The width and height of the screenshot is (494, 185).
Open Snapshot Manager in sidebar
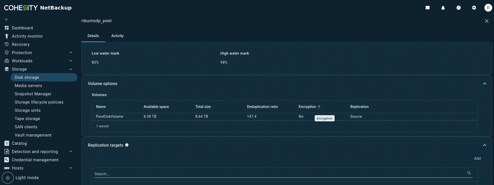coord(33,94)
